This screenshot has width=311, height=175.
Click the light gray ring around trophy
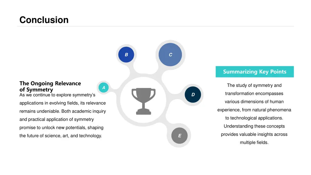(143, 124)
